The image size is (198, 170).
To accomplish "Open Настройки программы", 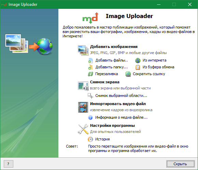I will click(x=112, y=125).
